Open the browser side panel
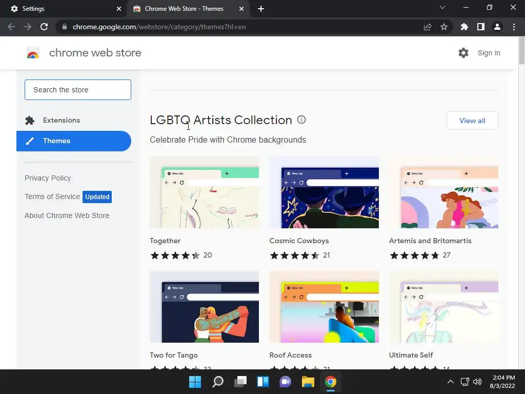 click(481, 27)
